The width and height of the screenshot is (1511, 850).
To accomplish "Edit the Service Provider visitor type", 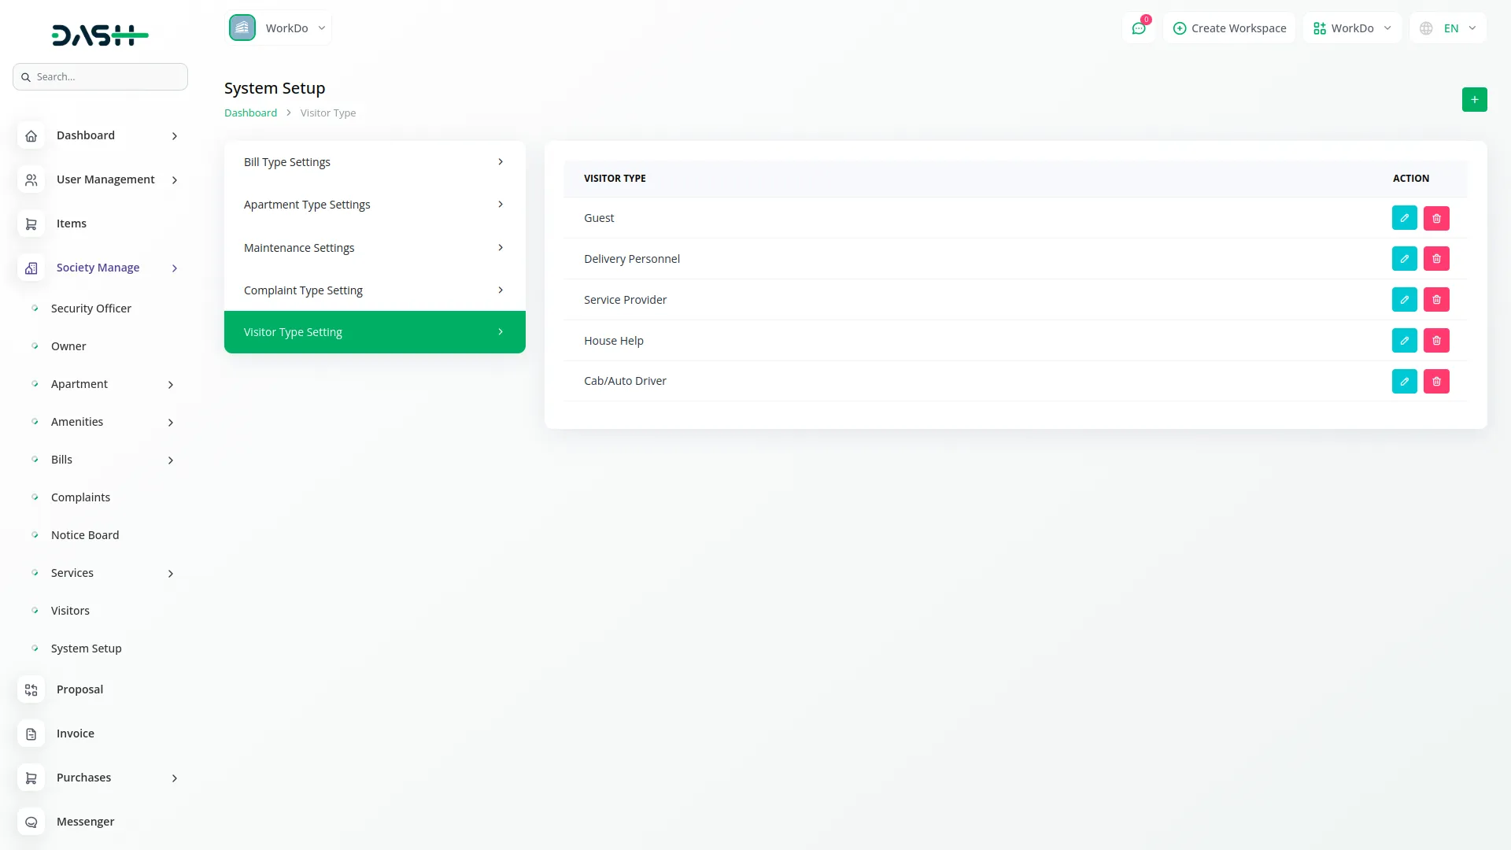I will (1404, 300).
